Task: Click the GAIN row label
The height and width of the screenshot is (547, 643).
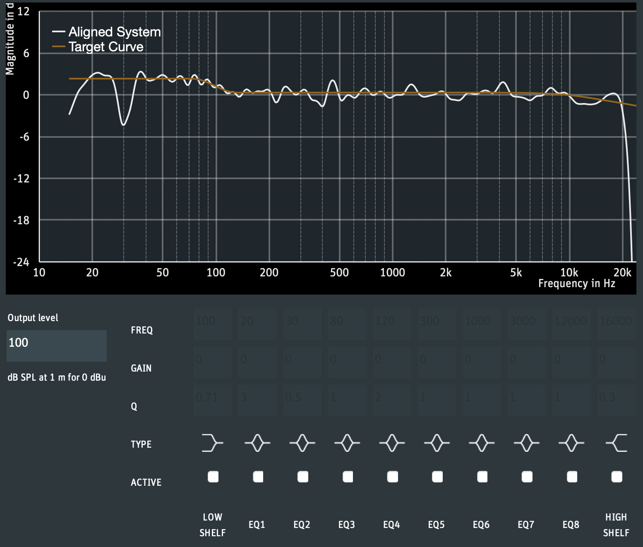Action: [x=141, y=368]
